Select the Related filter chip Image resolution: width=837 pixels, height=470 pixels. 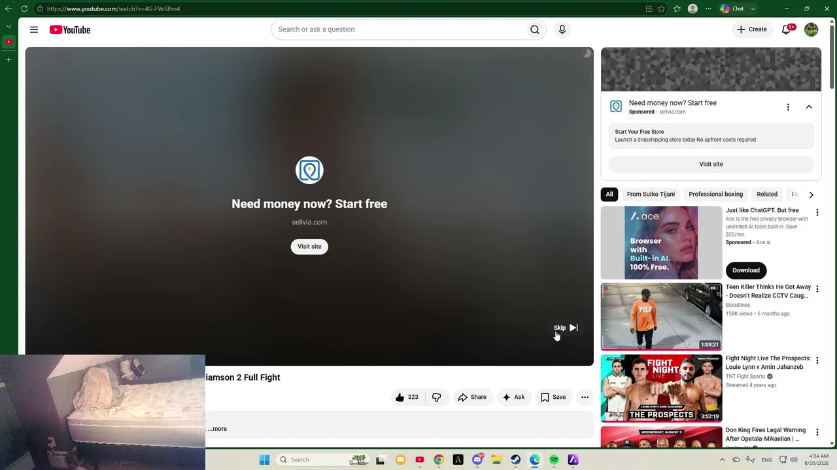767,195
